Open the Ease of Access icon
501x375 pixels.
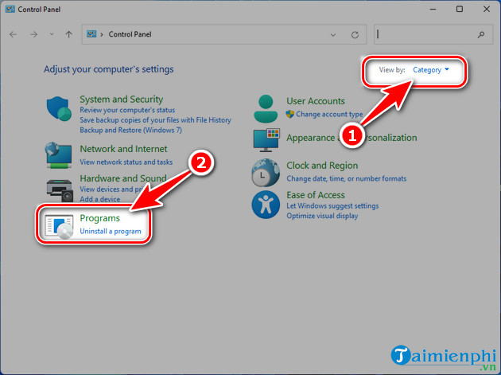(266, 204)
